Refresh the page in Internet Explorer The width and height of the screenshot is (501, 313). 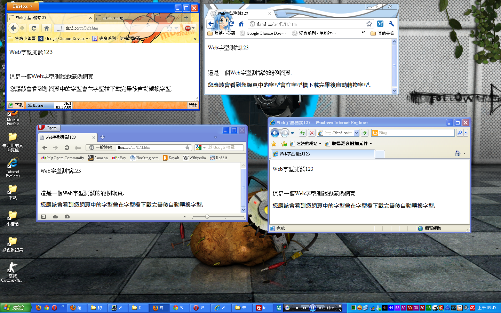point(302,133)
